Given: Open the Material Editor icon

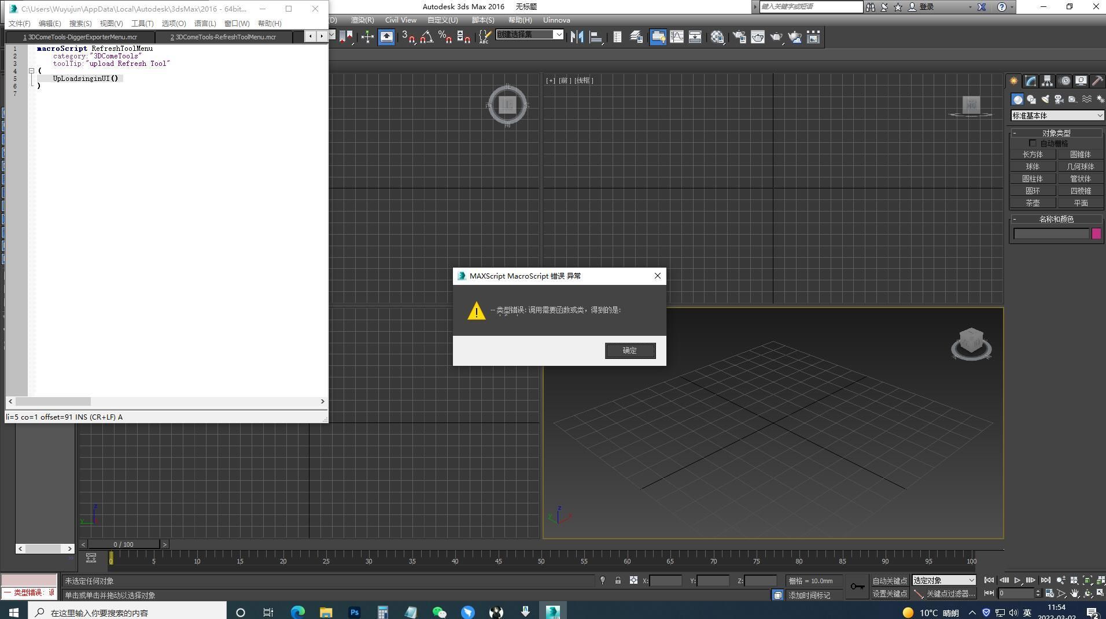Looking at the screenshot, I should tap(718, 37).
